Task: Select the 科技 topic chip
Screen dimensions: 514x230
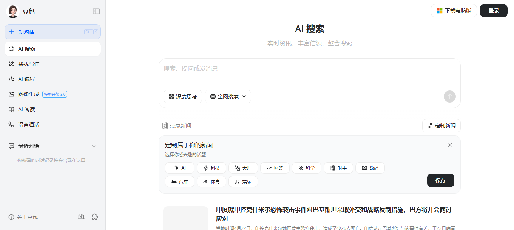Action: pyautogui.click(x=211, y=168)
